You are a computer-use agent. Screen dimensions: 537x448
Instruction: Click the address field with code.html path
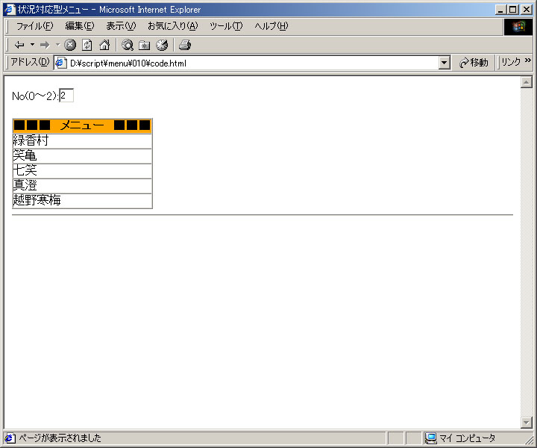click(247, 63)
